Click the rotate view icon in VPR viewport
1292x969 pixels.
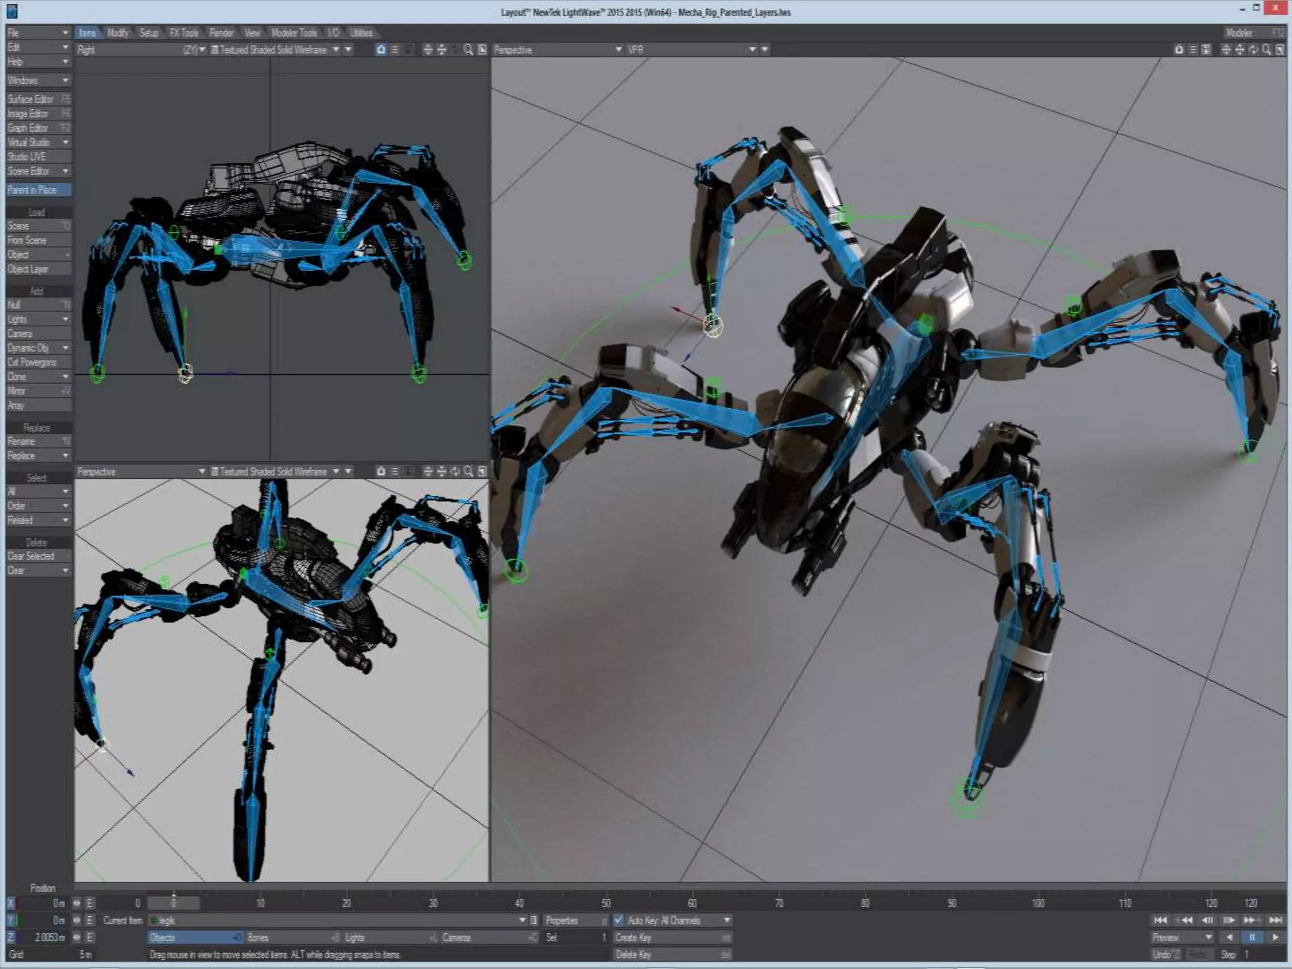click(1253, 50)
